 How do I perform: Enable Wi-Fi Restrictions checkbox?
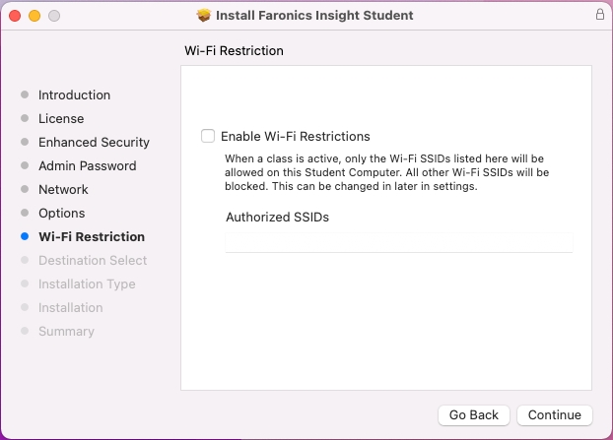point(207,136)
